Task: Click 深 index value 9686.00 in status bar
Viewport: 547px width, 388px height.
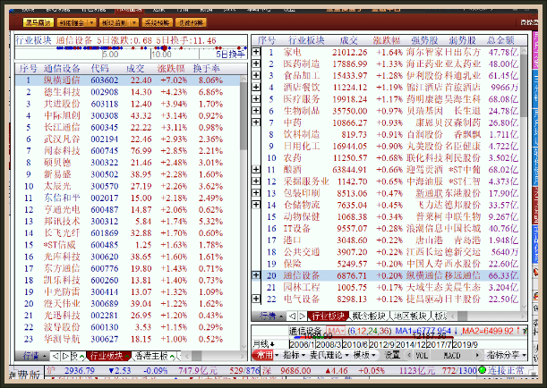Action: tap(295, 370)
